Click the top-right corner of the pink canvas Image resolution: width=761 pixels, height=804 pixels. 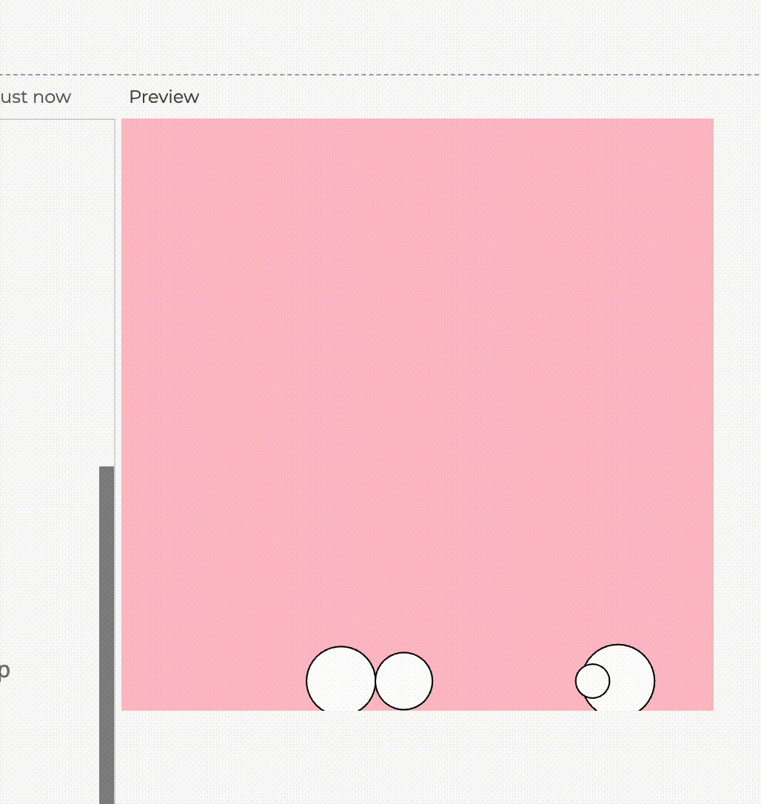[711, 121]
